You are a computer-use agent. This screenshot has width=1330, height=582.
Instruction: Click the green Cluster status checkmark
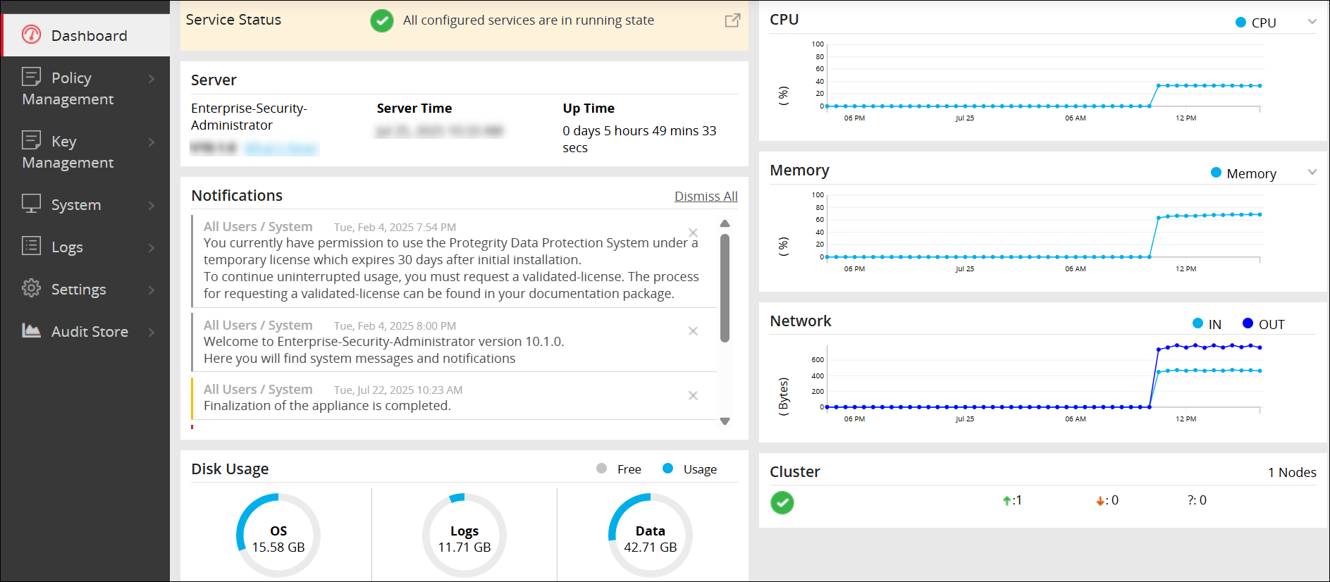click(782, 502)
